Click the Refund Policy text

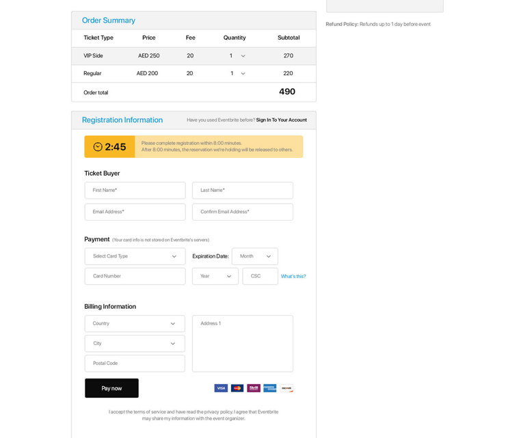378,24
